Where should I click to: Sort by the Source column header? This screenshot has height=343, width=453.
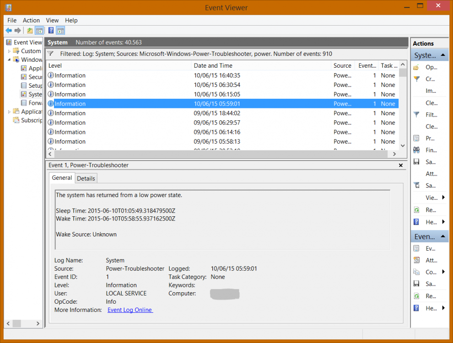point(343,65)
